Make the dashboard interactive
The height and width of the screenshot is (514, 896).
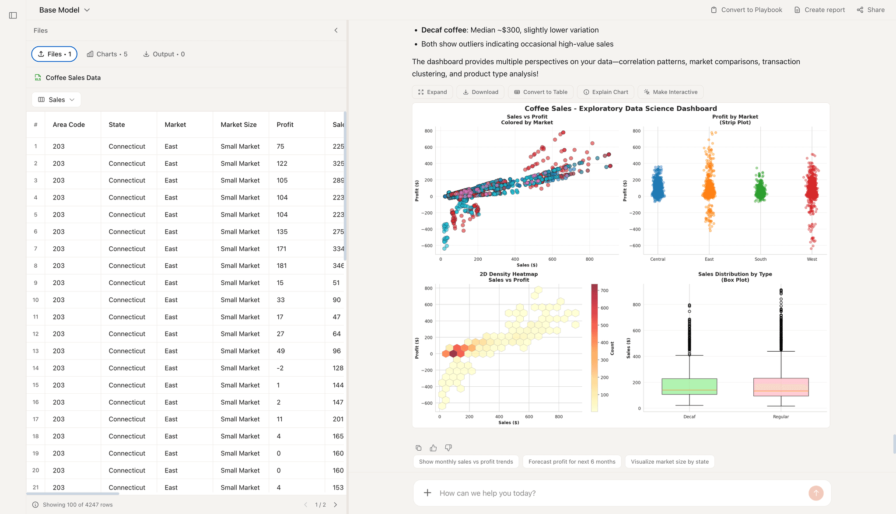point(670,92)
